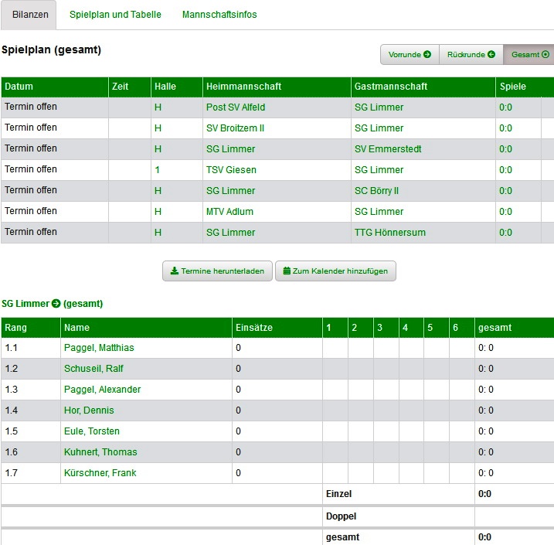Screen dimensions: 554x545
Task: Open the Mannschaftsinfos tab
Action: click(x=219, y=15)
